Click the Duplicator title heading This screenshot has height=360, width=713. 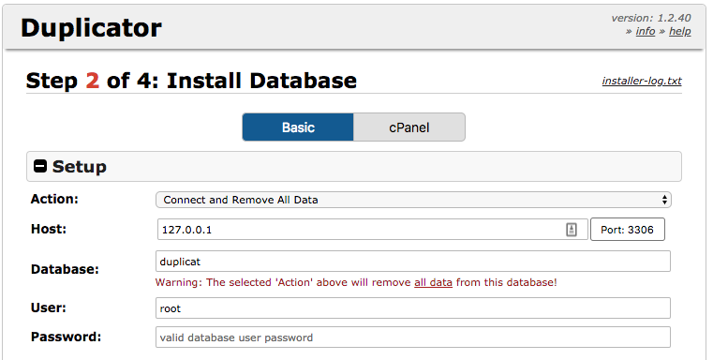tap(91, 28)
